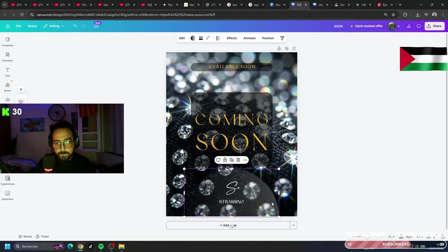Open the Brand panel
The width and height of the screenshot is (448, 252).
pos(7,87)
